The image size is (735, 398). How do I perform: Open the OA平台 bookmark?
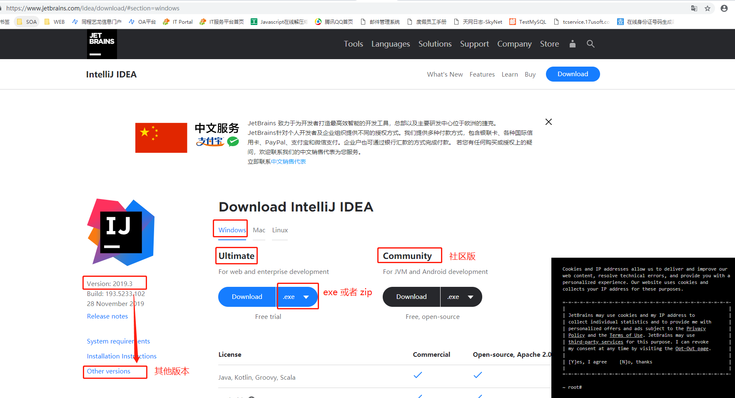(142, 22)
